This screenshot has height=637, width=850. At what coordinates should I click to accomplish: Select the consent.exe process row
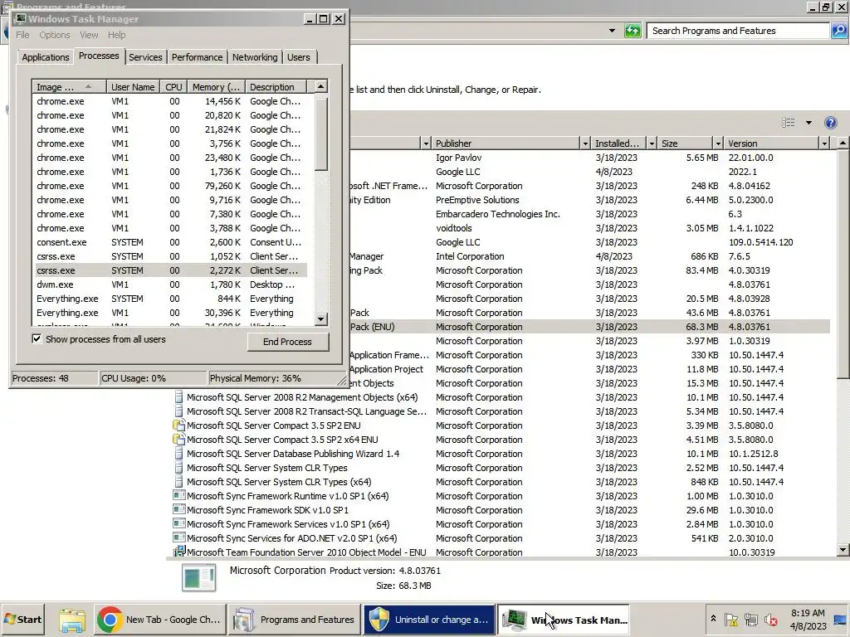point(169,243)
